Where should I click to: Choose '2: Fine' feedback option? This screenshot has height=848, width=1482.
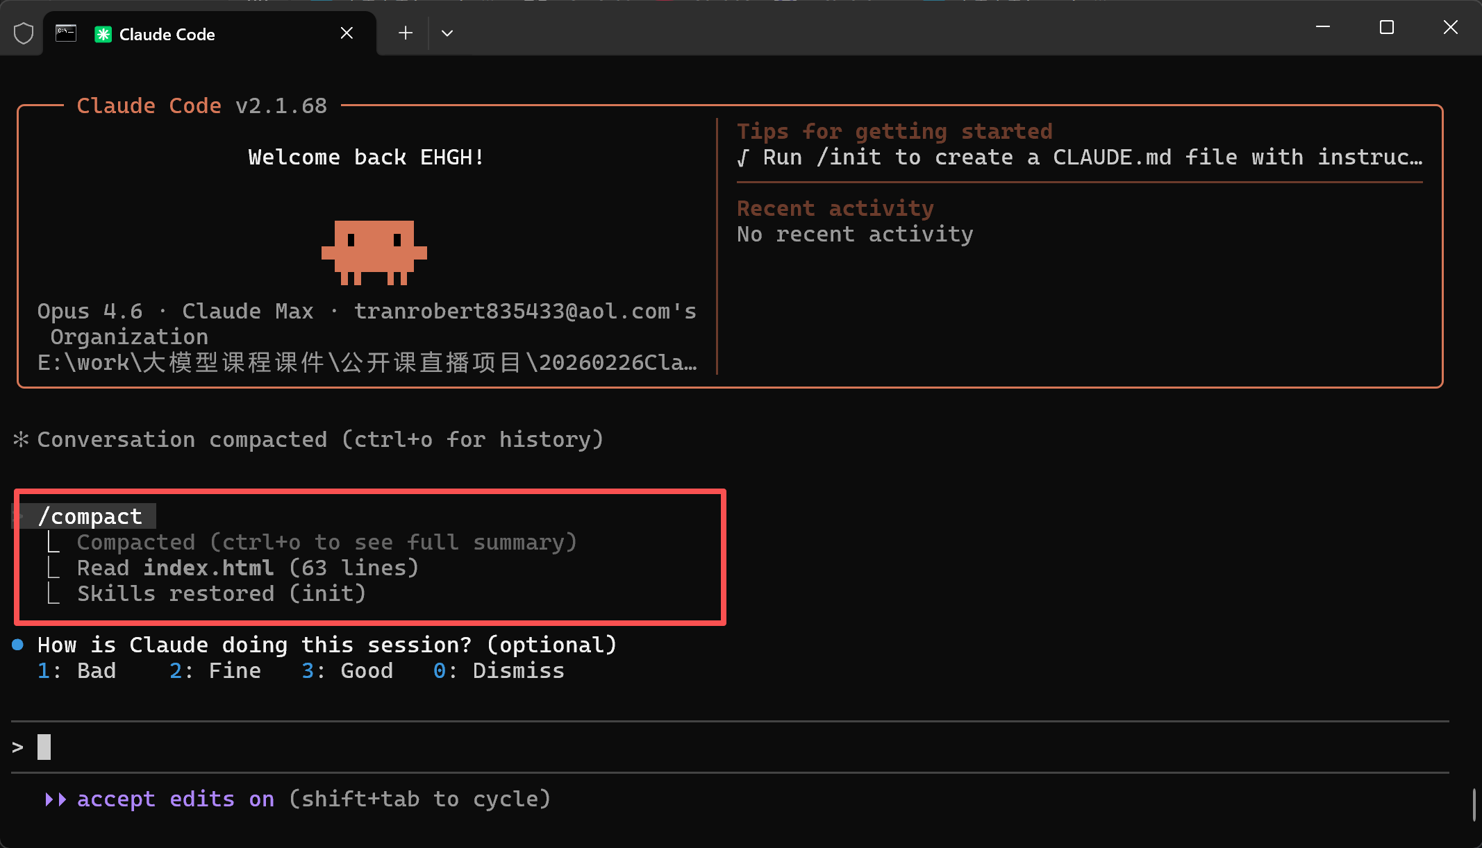click(x=215, y=671)
